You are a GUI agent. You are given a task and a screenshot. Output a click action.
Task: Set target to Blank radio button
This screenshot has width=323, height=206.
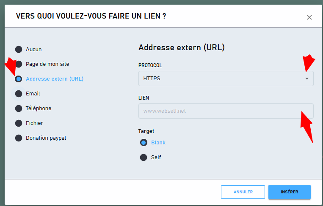click(x=144, y=143)
